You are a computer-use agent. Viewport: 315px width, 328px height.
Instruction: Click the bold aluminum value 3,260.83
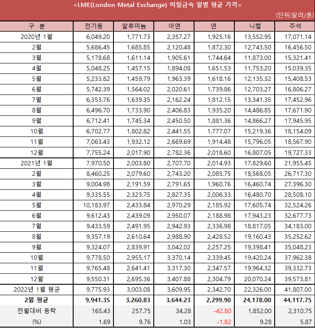[138, 300]
